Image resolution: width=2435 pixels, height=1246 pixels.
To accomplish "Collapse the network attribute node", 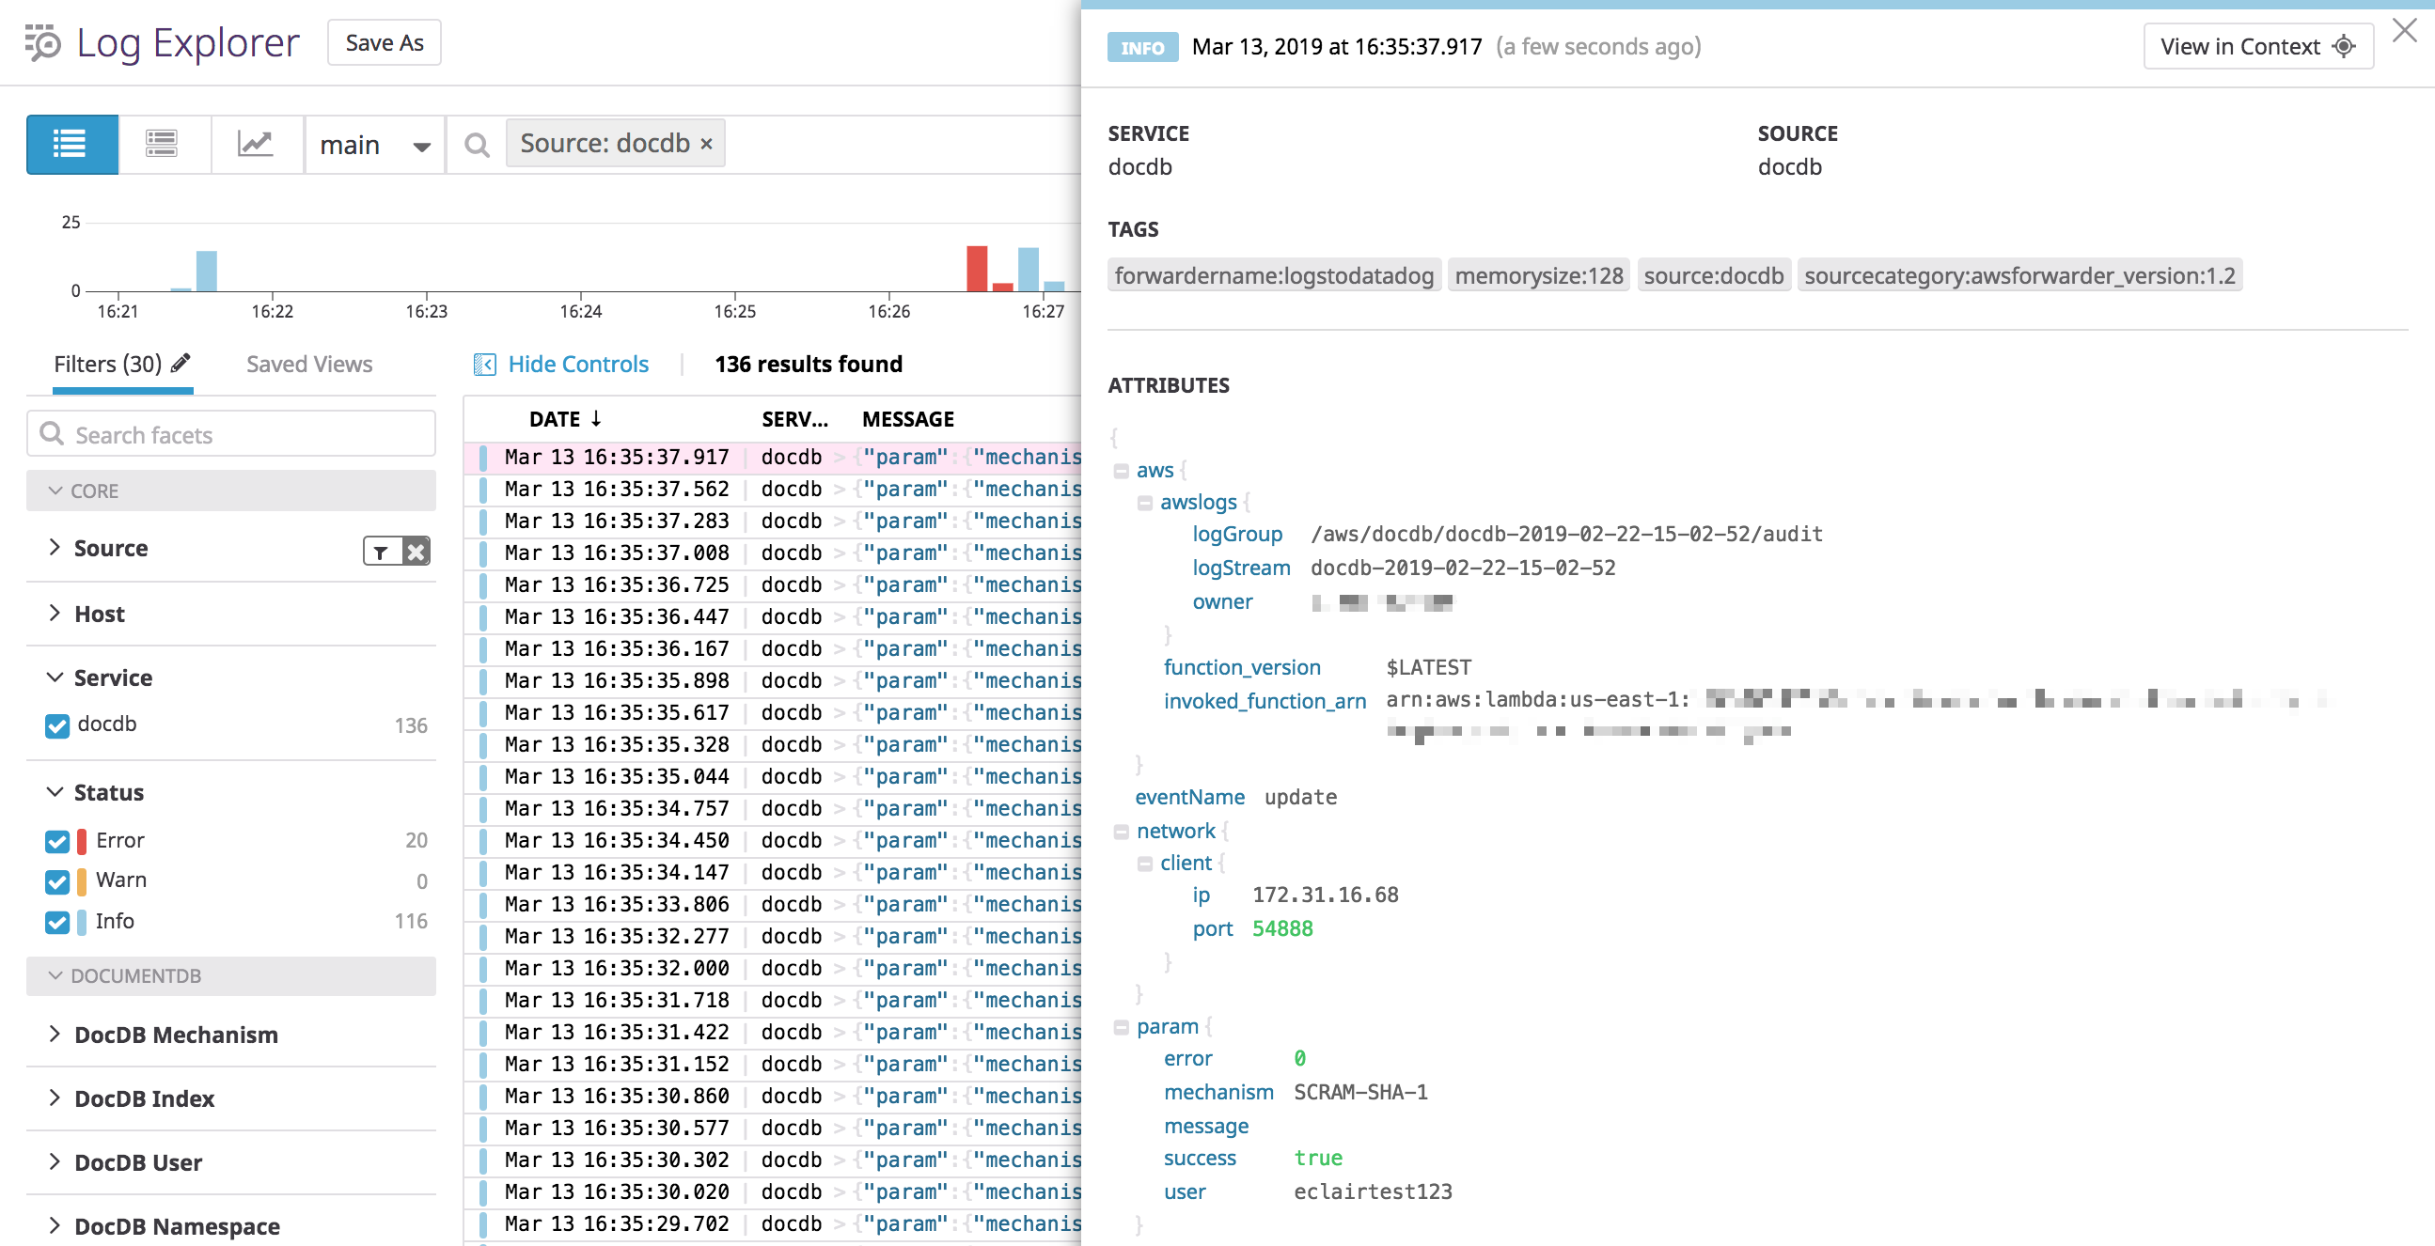I will click(x=1121, y=831).
